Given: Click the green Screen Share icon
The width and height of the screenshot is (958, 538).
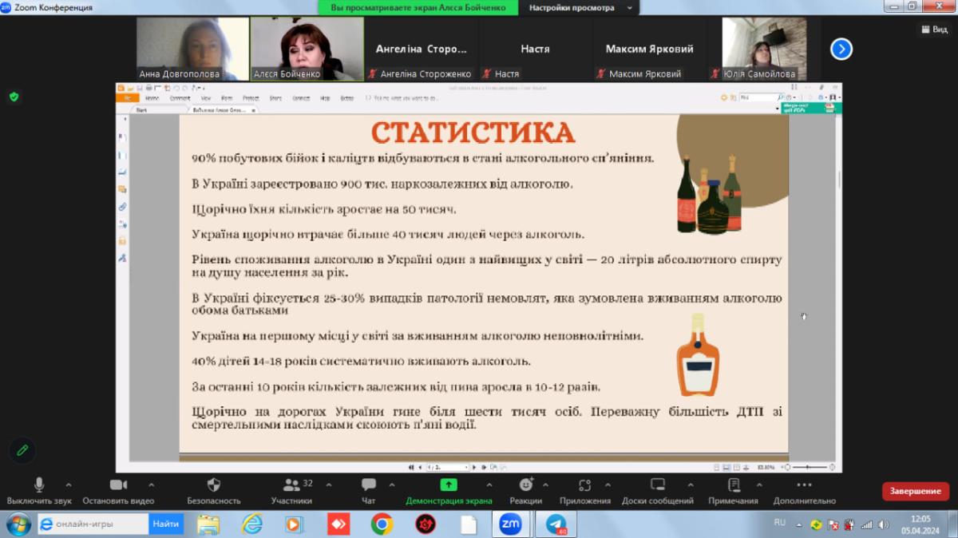Looking at the screenshot, I should click(449, 485).
